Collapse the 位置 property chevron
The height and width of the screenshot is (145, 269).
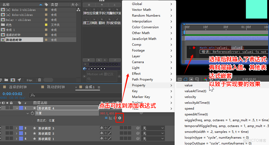pyautogui.click(x=28, y=113)
